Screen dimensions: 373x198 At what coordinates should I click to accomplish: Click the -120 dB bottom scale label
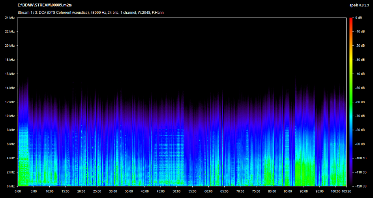click(x=360, y=186)
